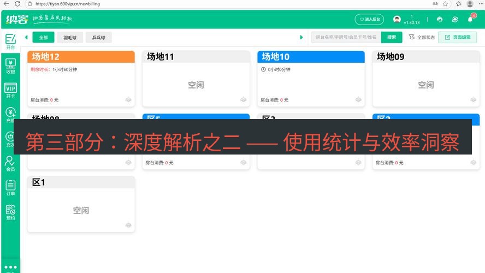Click the 进入后台 button
This screenshot has height=273, width=485.
(x=369, y=20)
